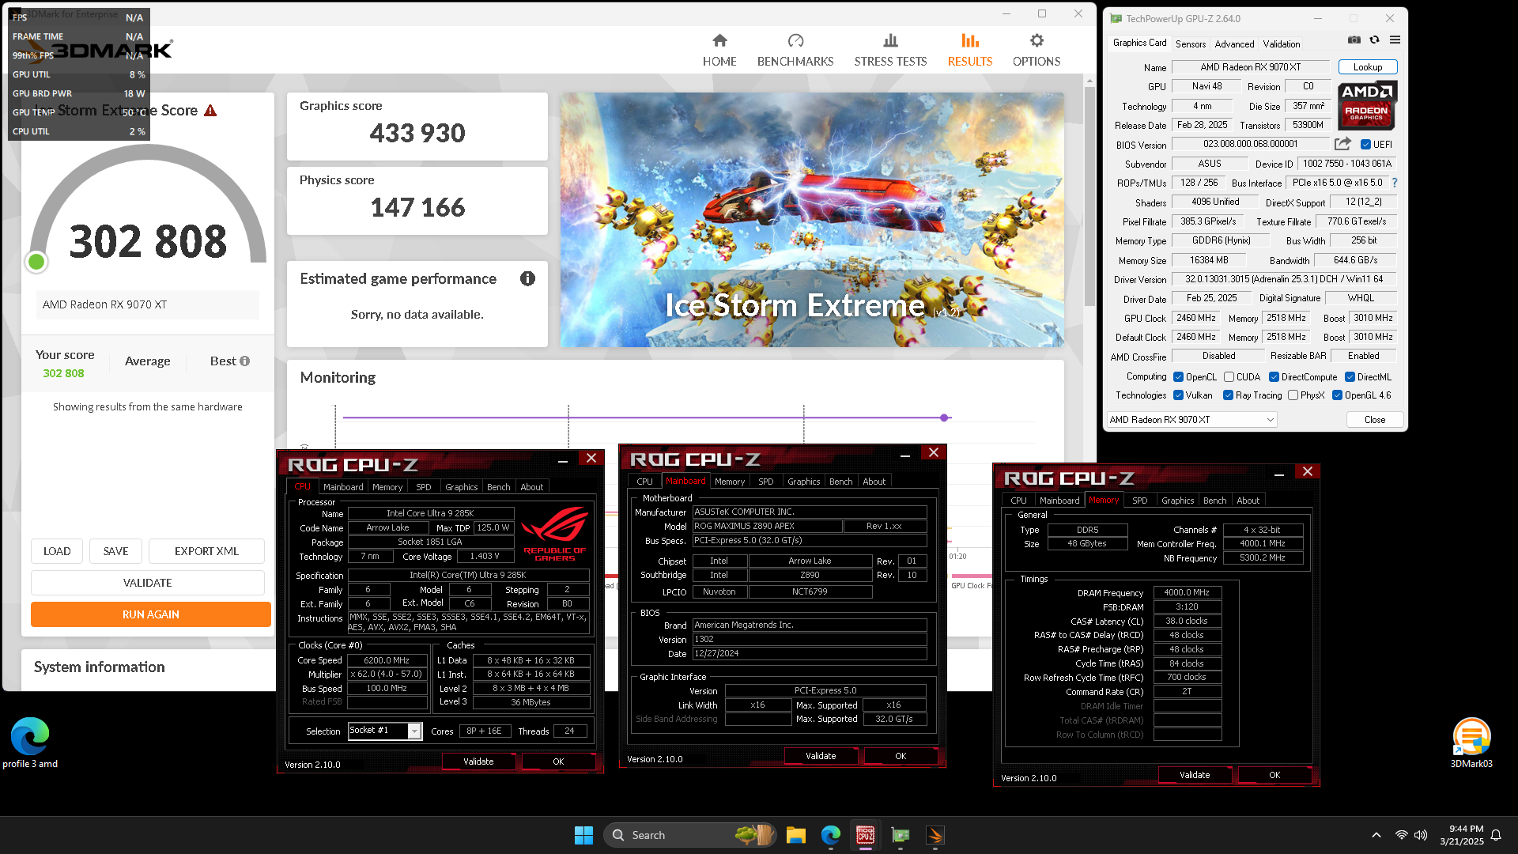Click the info icon for Estimated game performance
Viewport: 1518px width, 854px height.
[527, 278]
